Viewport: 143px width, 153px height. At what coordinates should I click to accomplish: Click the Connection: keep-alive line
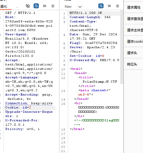pyautogui.click(x=29, y=103)
